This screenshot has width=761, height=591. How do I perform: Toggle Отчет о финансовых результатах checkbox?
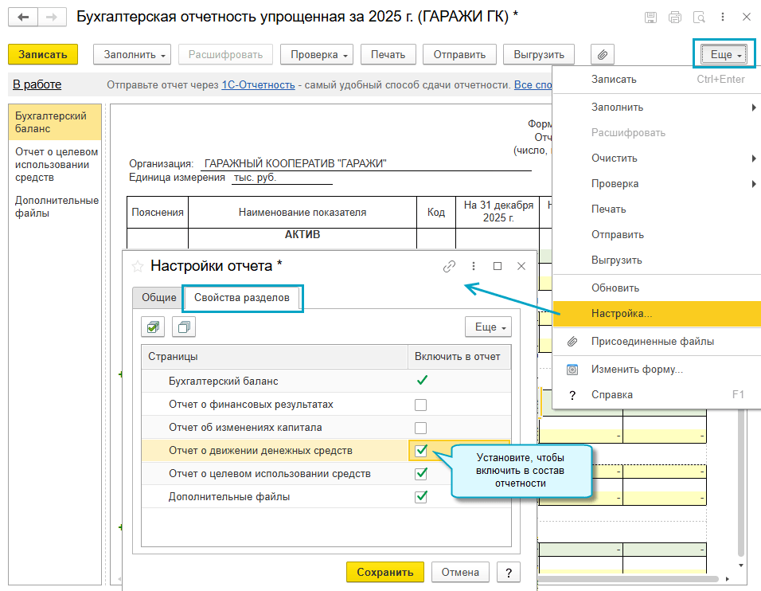click(x=421, y=405)
